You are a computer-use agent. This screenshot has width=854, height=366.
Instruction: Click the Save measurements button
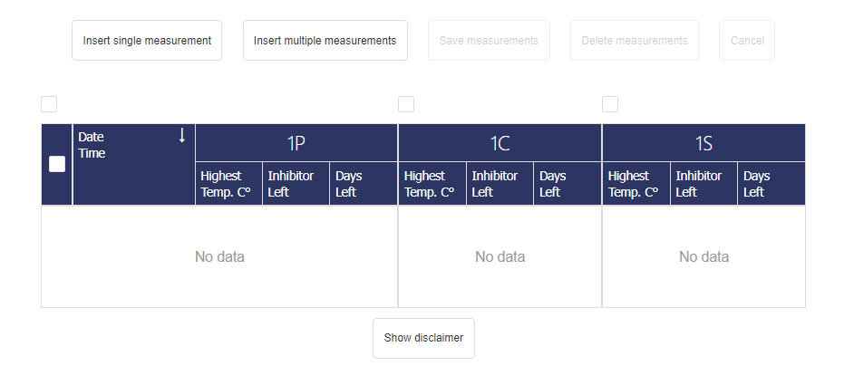(489, 41)
